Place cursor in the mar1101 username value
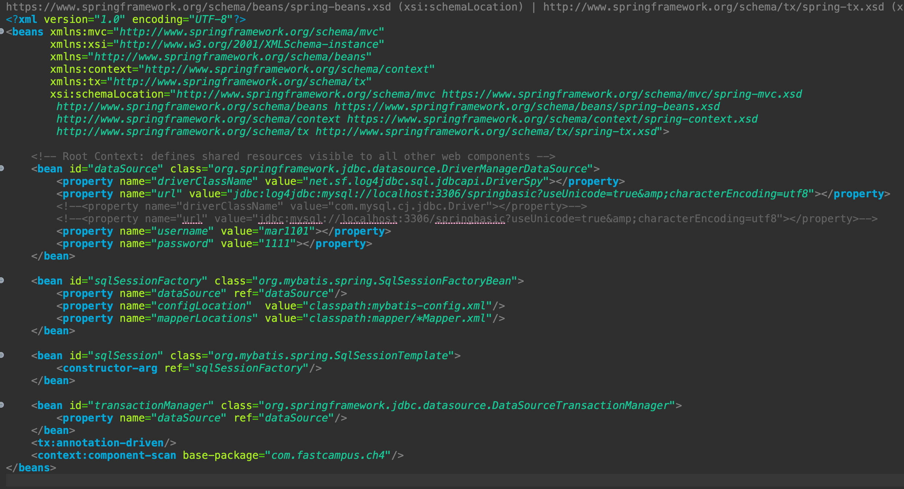The height and width of the screenshot is (489, 904). coord(286,231)
